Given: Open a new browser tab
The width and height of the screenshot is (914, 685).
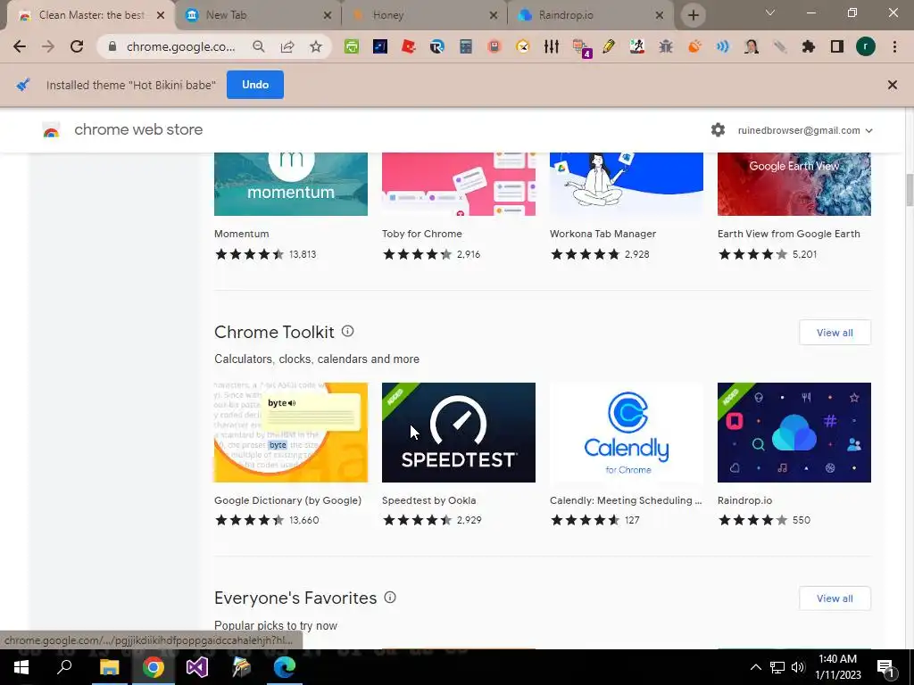Looking at the screenshot, I should pos(693,15).
